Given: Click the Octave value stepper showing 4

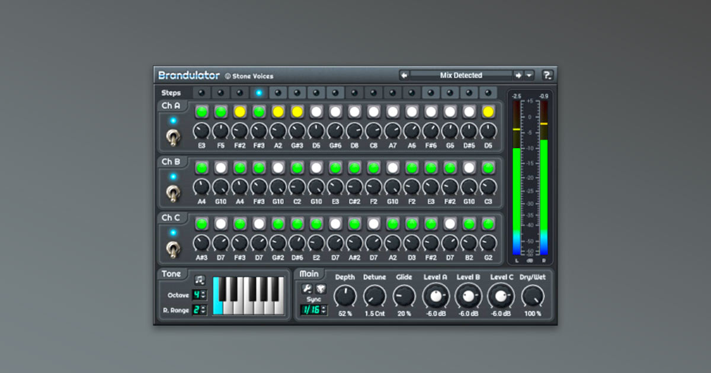Looking at the screenshot, I should tap(200, 295).
